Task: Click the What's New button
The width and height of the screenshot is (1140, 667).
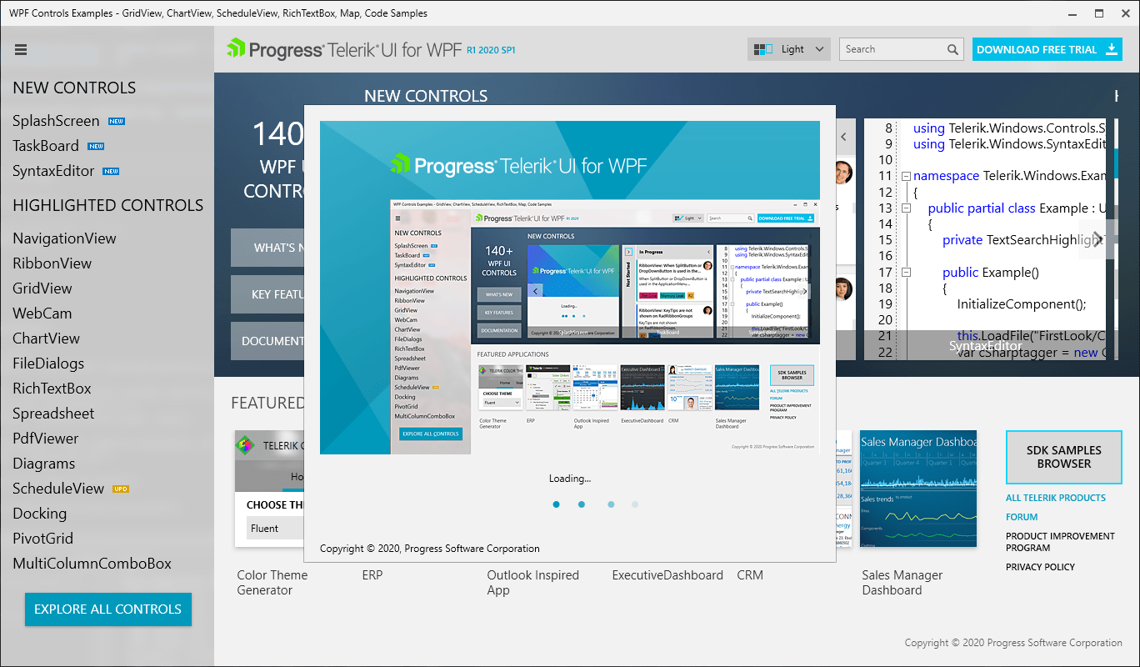Action: point(267,248)
